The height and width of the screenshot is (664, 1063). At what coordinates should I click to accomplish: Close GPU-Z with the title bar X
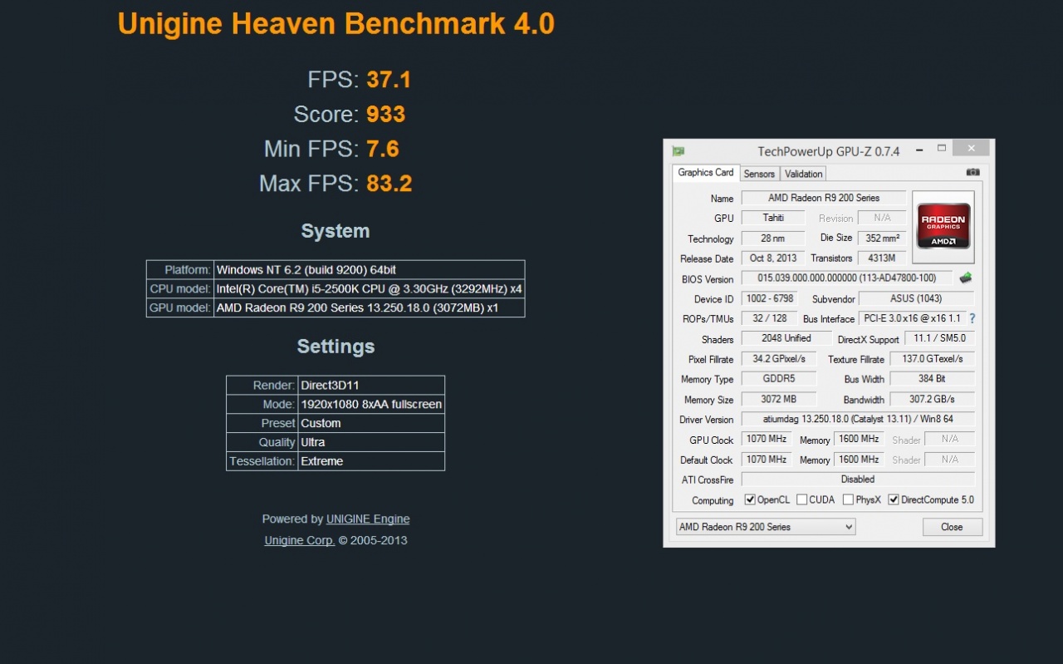pos(970,148)
